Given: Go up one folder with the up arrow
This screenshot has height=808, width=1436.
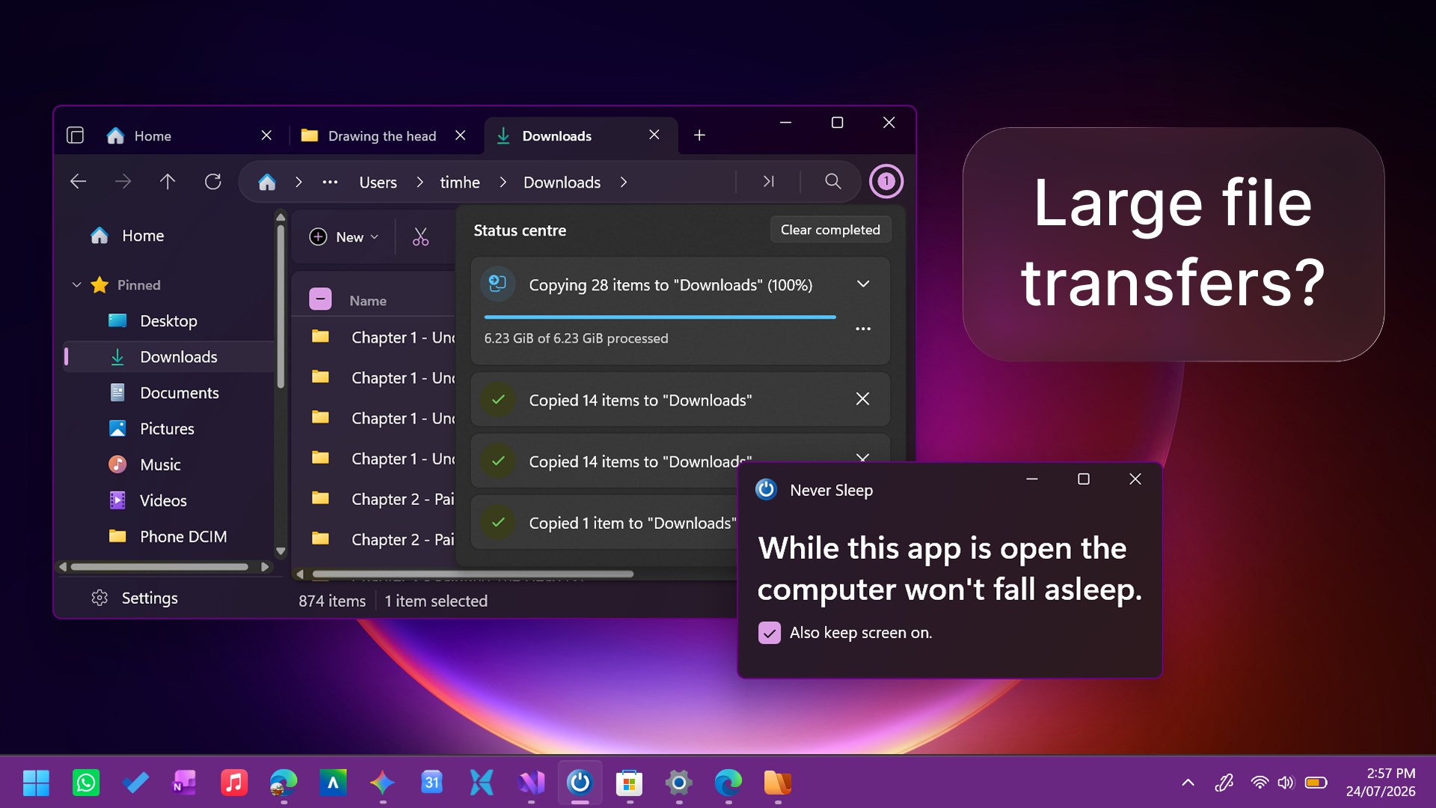Looking at the screenshot, I should pyautogui.click(x=168, y=181).
